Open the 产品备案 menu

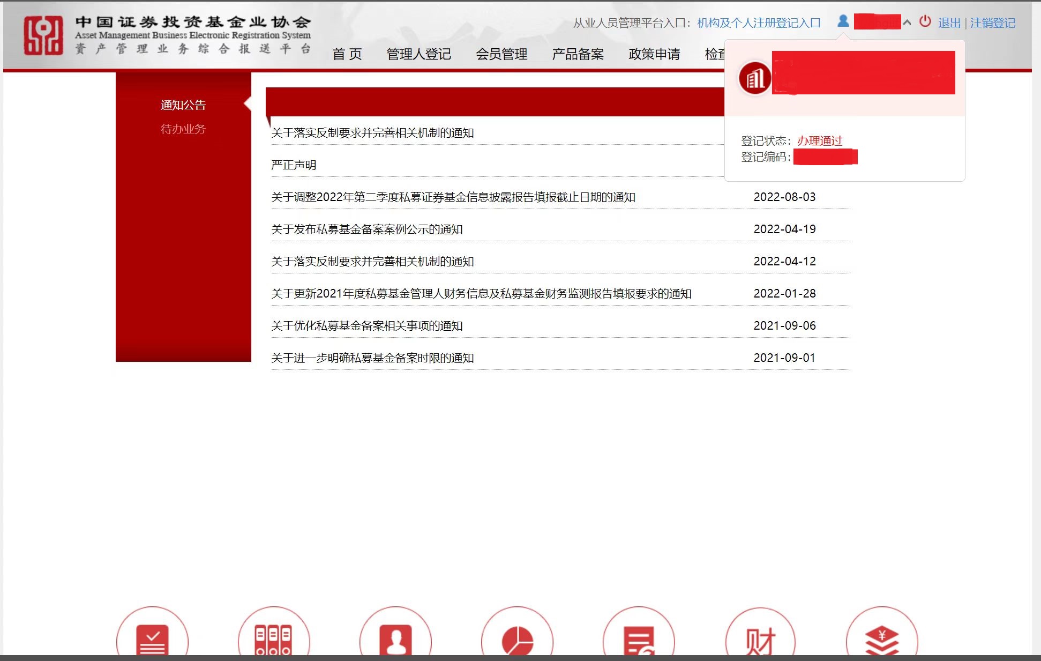578,54
